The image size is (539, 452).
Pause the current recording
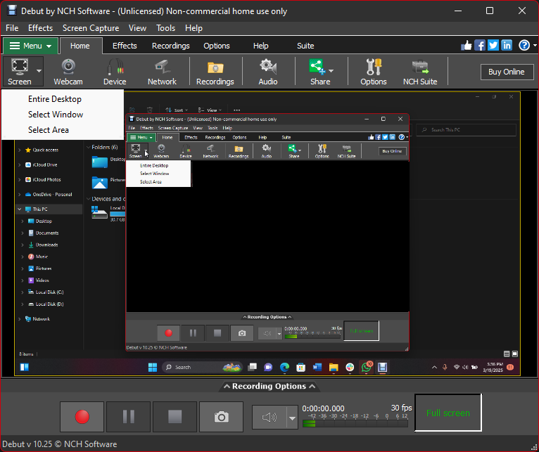[129, 417]
